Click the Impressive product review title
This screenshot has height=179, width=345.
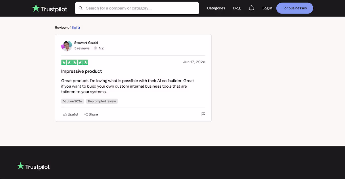tap(82, 71)
